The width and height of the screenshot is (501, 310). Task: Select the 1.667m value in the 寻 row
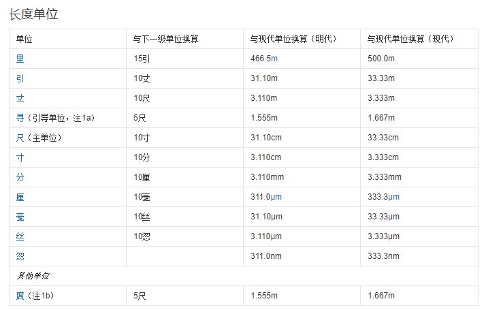point(381,118)
